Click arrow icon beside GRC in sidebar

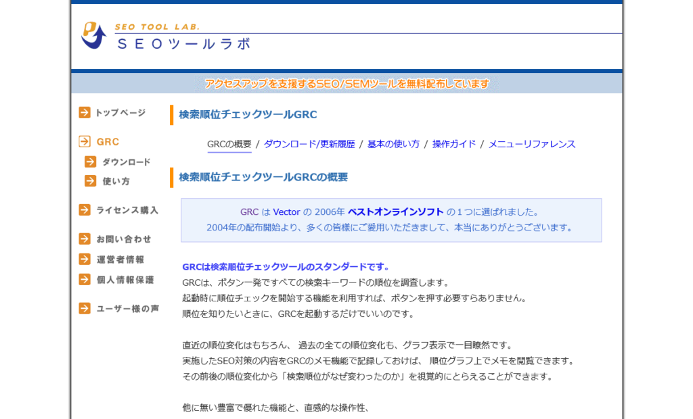(85, 141)
